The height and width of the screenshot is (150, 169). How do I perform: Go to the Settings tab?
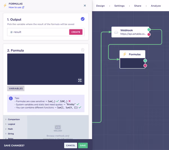[119, 6]
